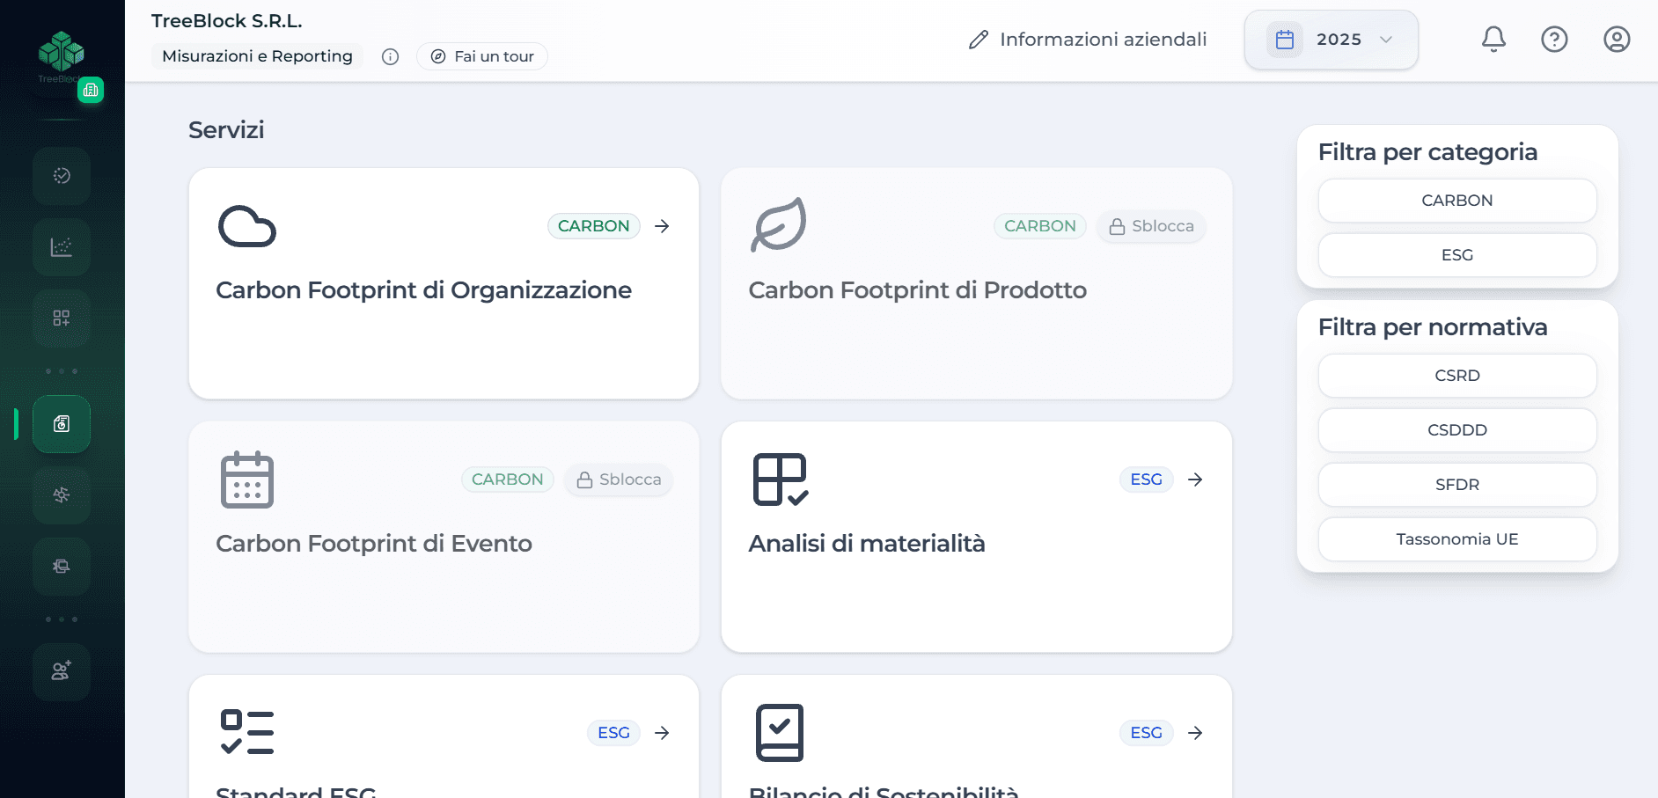This screenshot has width=1658, height=798.
Task: Open Analisi di materialità via arrow
Action: coord(1195,480)
